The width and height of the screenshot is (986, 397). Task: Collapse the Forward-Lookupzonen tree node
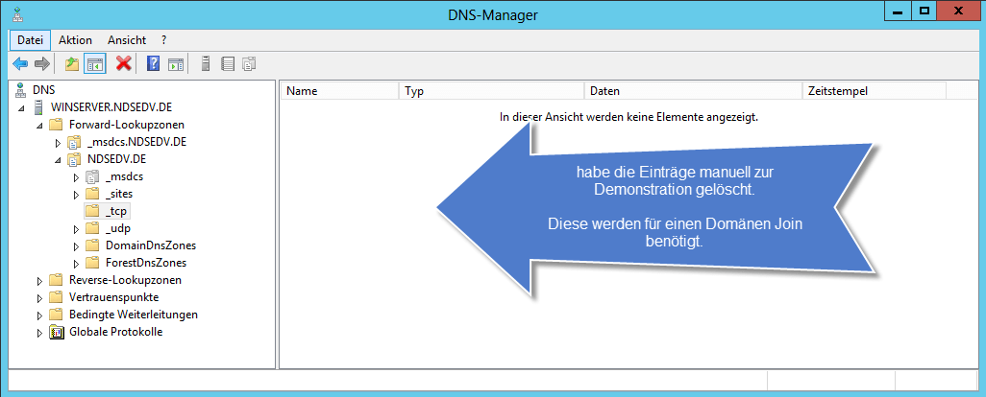point(39,125)
